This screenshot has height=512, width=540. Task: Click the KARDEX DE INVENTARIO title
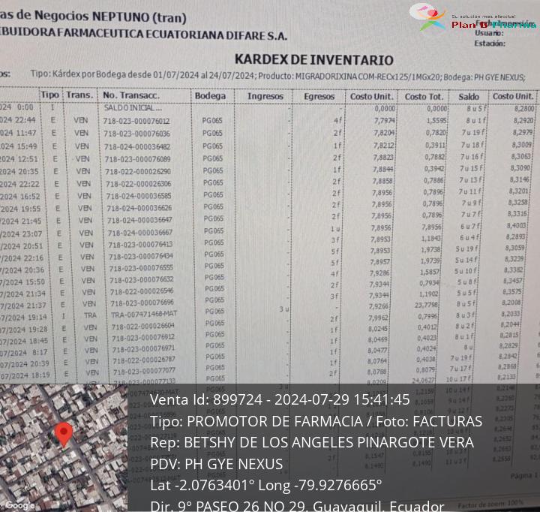[313, 59]
